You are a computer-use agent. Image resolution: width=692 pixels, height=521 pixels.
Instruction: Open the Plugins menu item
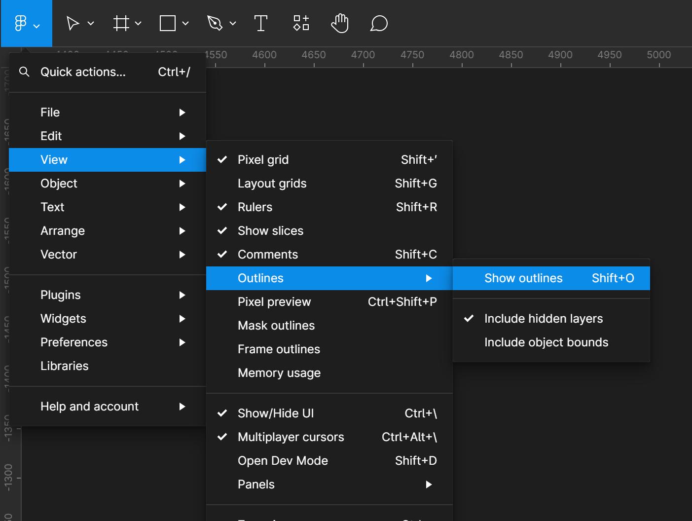point(108,295)
